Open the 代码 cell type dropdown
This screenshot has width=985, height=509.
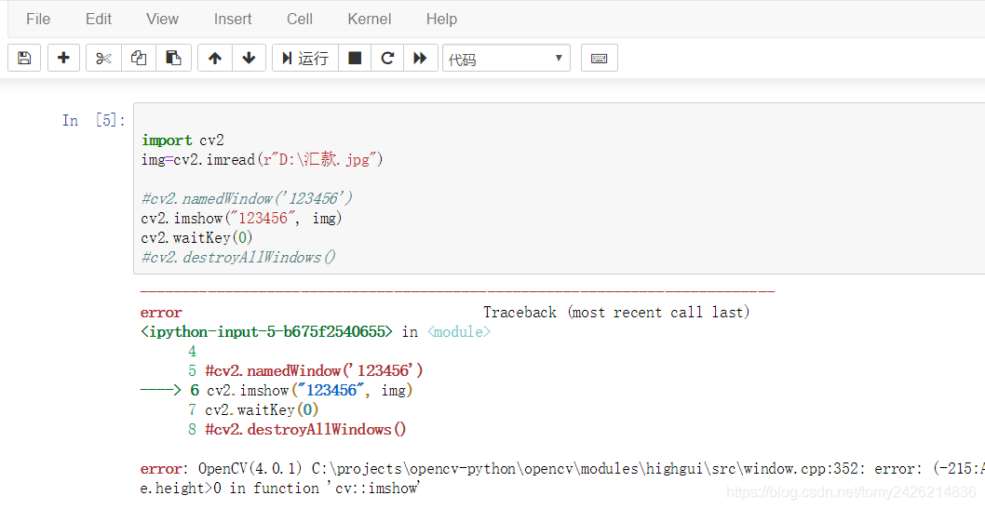point(506,59)
